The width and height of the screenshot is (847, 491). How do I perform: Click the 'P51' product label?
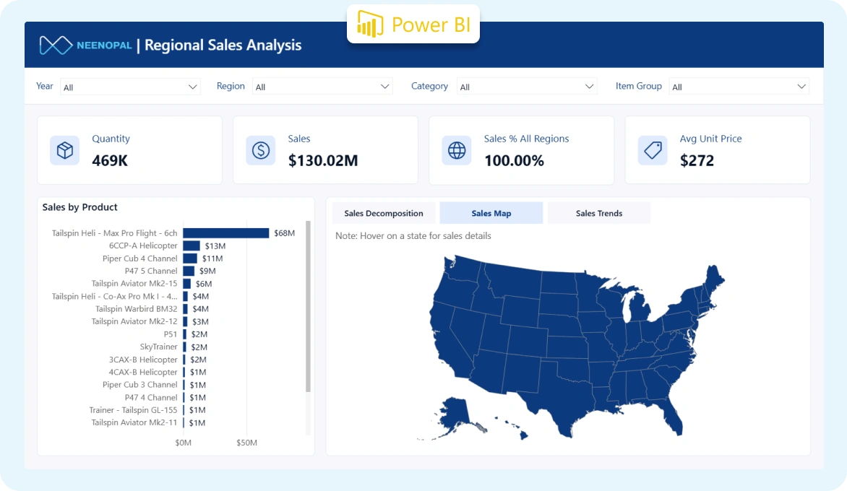[x=171, y=334]
